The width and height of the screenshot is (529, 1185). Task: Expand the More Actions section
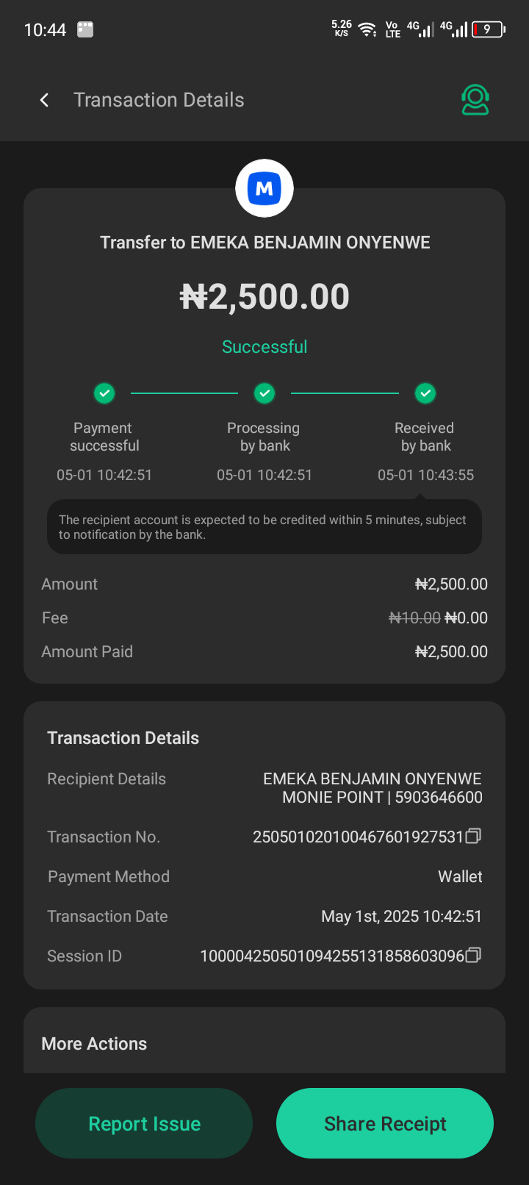pos(94,1044)
